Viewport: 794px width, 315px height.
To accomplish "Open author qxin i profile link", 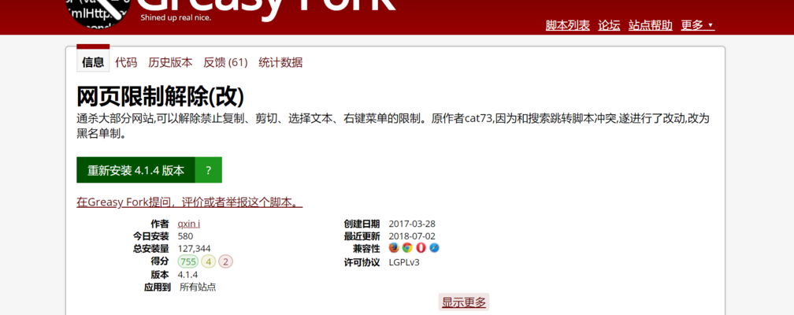I will pyautogui.click(x=189, y=224).
